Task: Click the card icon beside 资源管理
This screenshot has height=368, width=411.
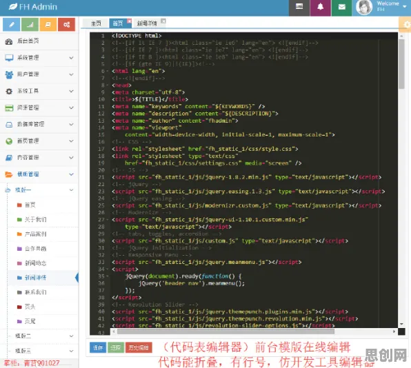Action: tap(9, 108)
